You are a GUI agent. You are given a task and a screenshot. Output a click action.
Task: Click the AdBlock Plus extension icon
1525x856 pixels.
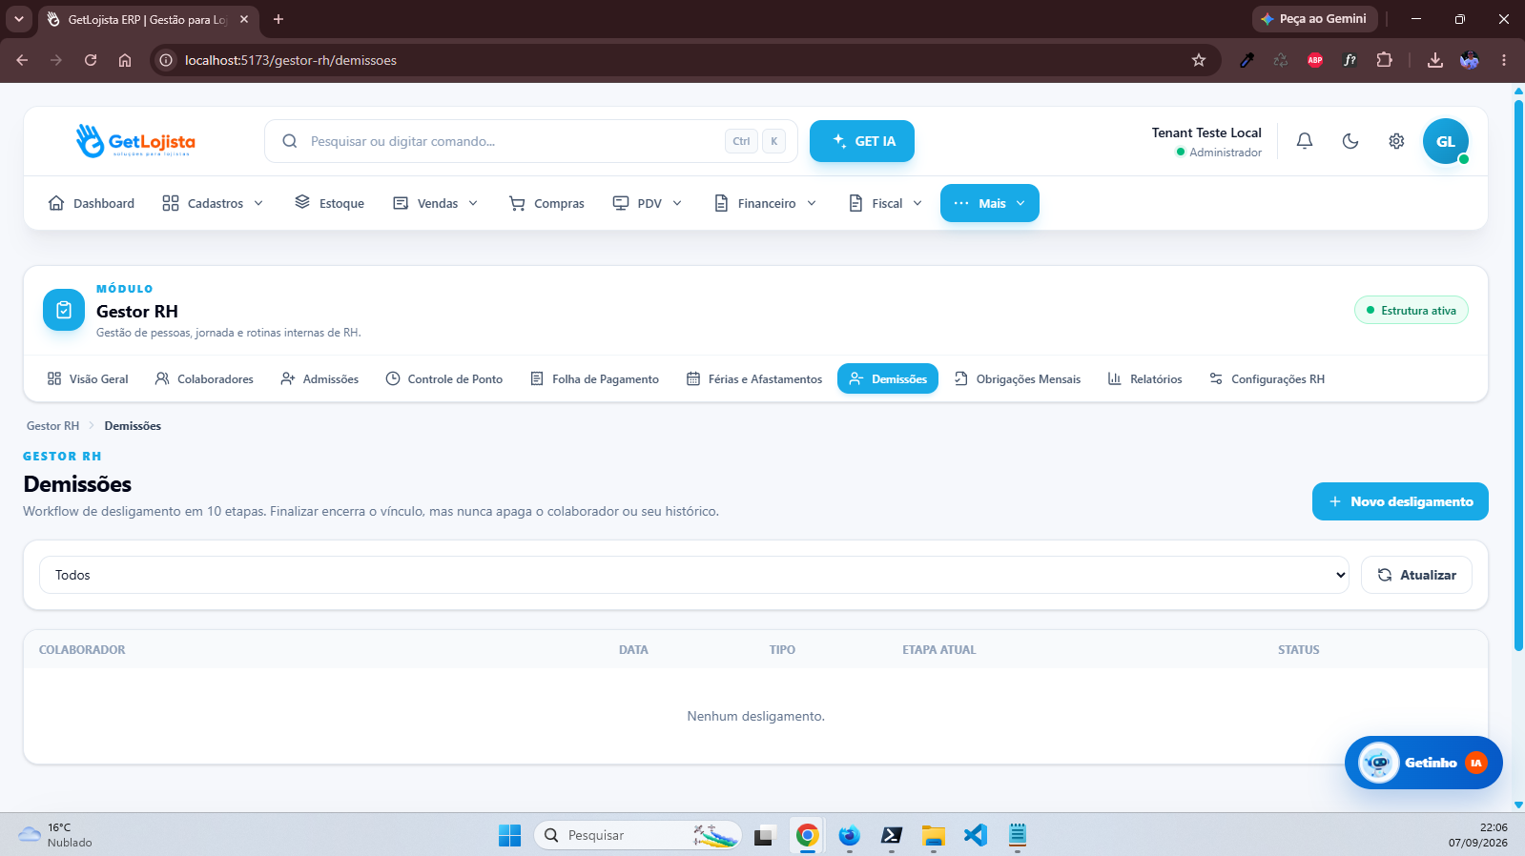coord(1315,60)
